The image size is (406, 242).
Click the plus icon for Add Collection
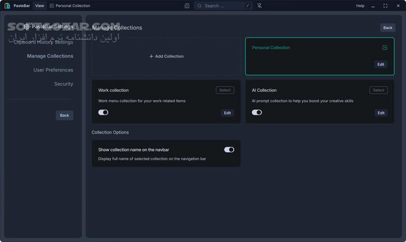(x=151, y=57)
